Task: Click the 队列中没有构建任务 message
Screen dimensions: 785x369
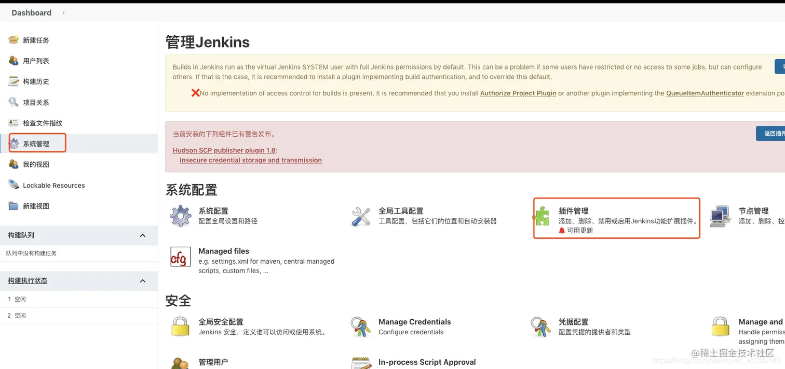Action: (32, 253)
